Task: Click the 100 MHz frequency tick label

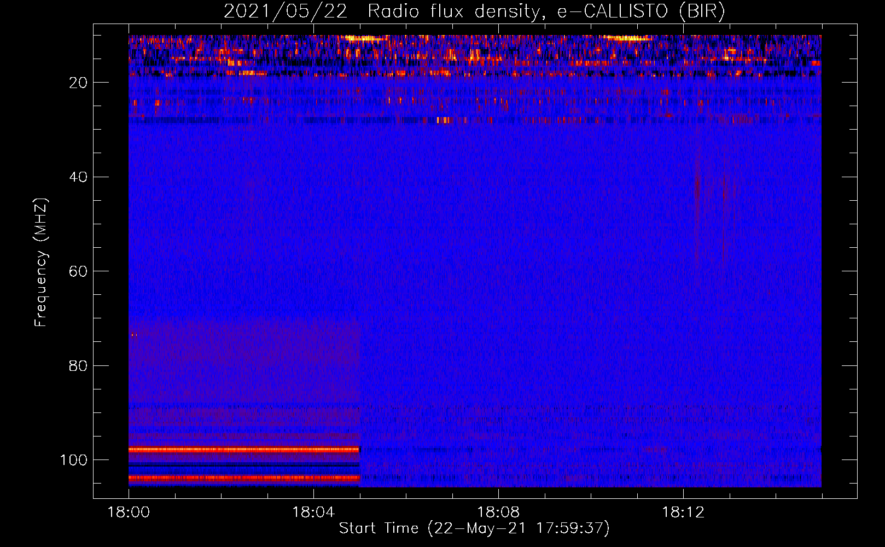Action: coord(74,460)
